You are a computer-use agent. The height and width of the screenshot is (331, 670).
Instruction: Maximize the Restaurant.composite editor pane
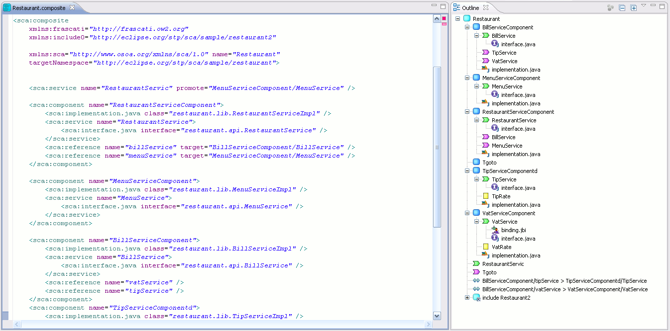coord(443,6)
